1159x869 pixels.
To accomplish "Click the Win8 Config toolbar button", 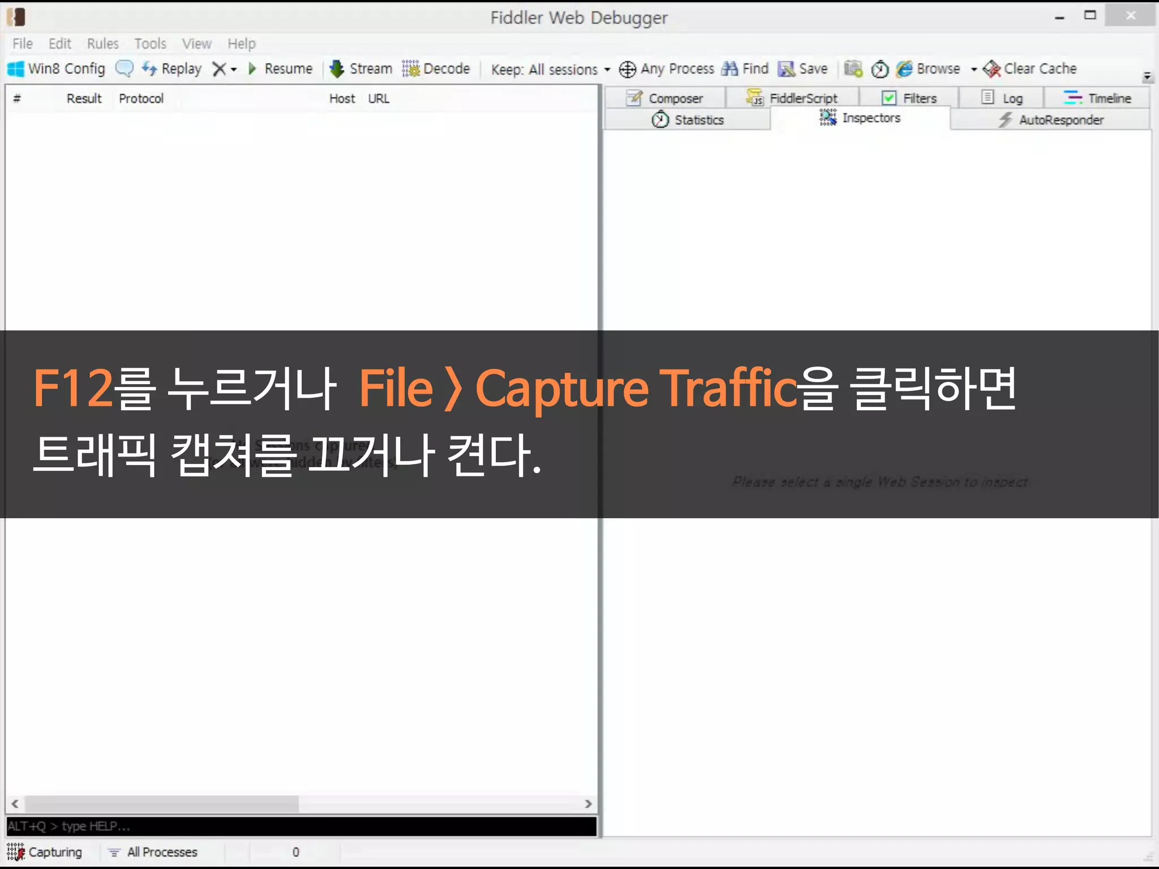I will click(57, 69).
